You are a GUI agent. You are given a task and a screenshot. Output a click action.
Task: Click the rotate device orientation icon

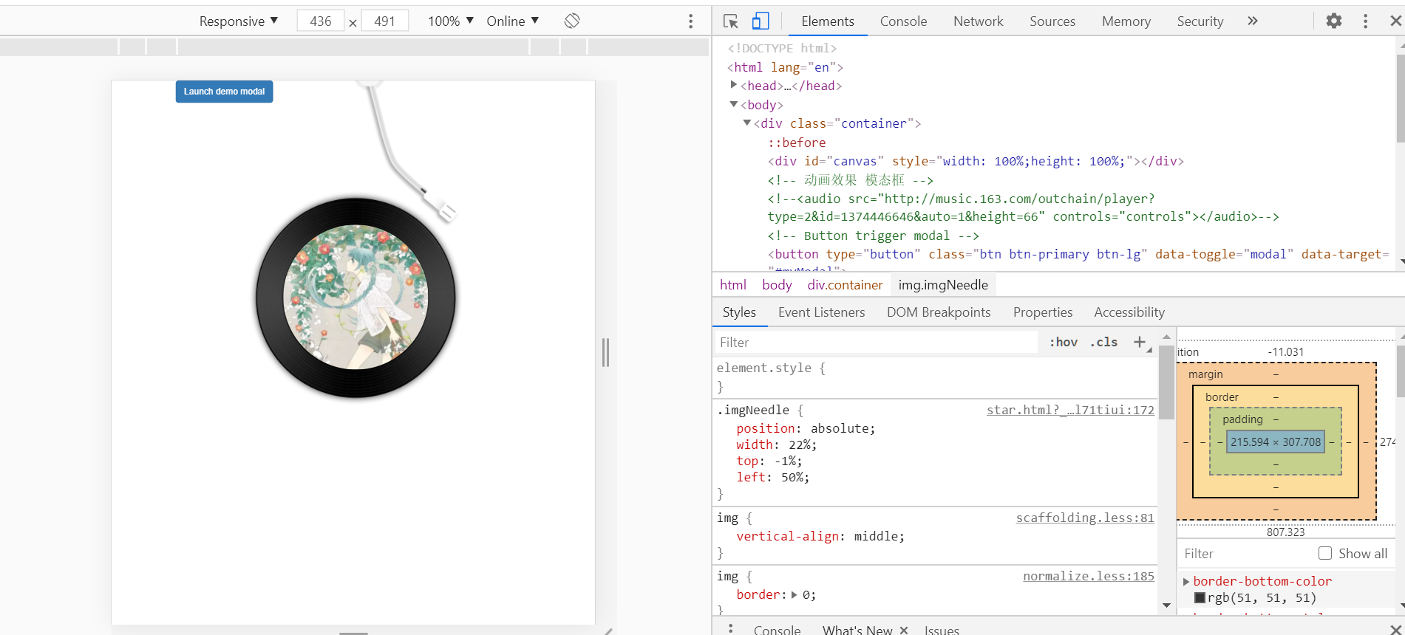(x=572, y=21)
